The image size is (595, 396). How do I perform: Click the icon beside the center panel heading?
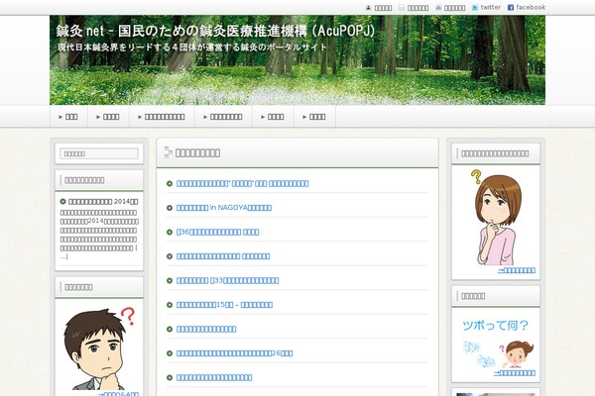pos(169,151)
